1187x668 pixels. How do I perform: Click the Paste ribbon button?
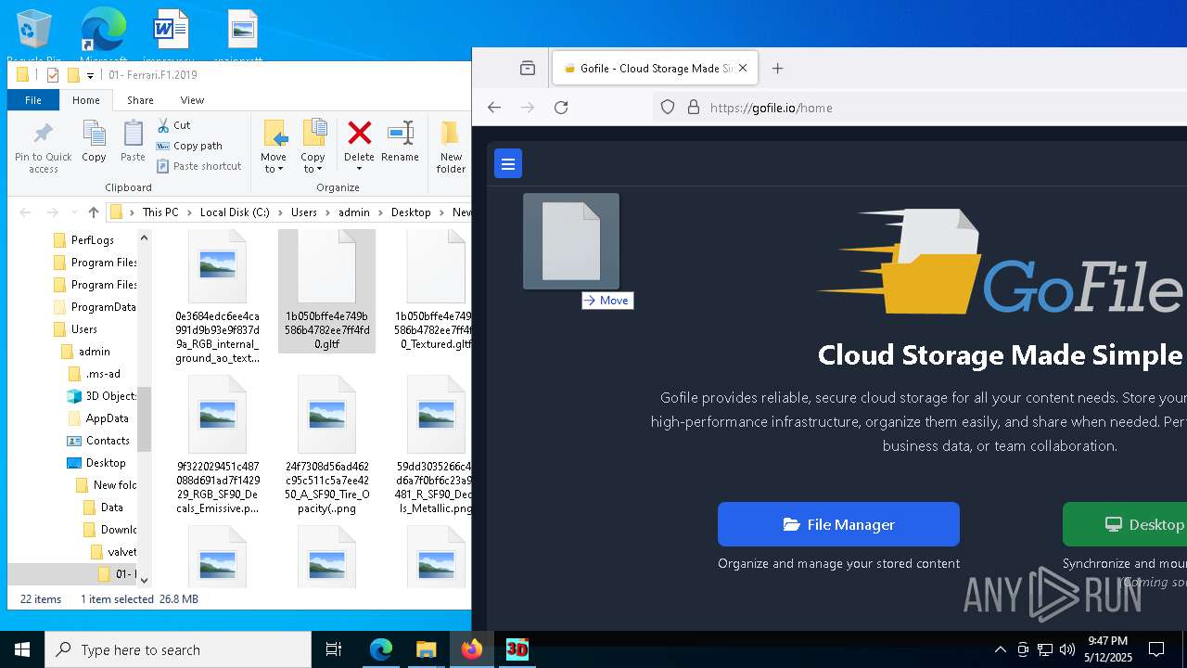pos(133,141)
